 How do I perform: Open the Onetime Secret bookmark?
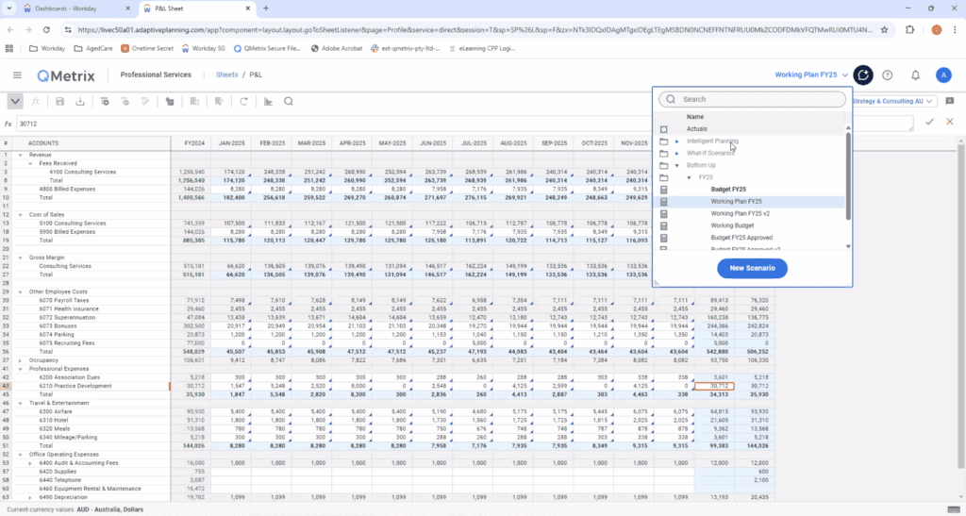pyautogui.click(x=147, y=48)
